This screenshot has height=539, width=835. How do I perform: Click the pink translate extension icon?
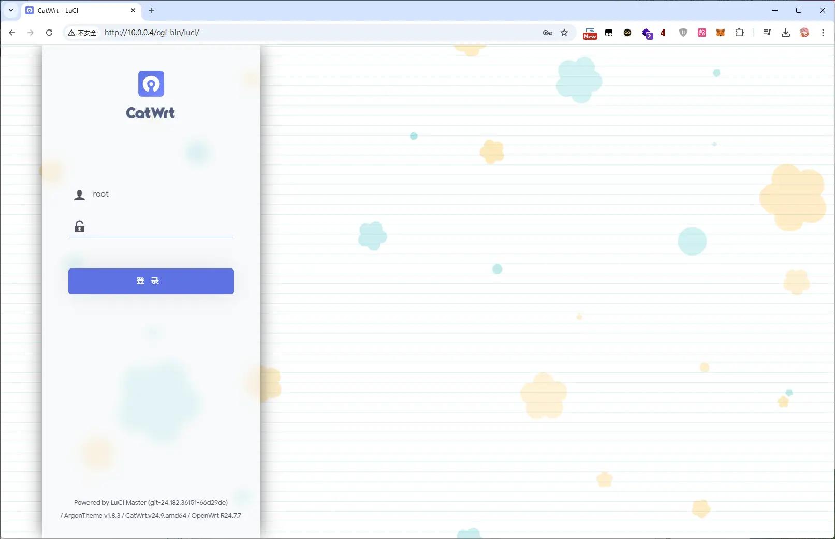(702, 33)
